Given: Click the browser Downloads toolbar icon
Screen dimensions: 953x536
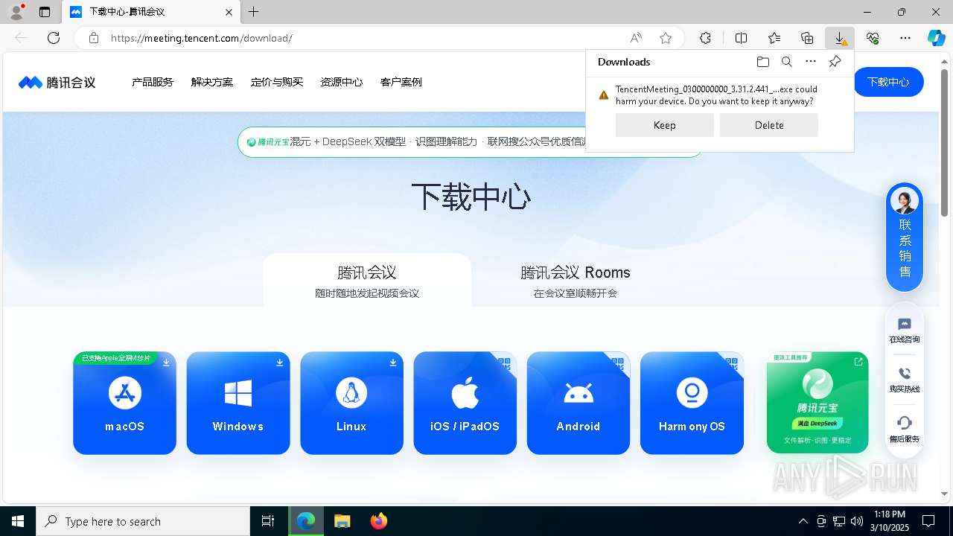Looking at the screenshot, I should (x=840, y=38).
